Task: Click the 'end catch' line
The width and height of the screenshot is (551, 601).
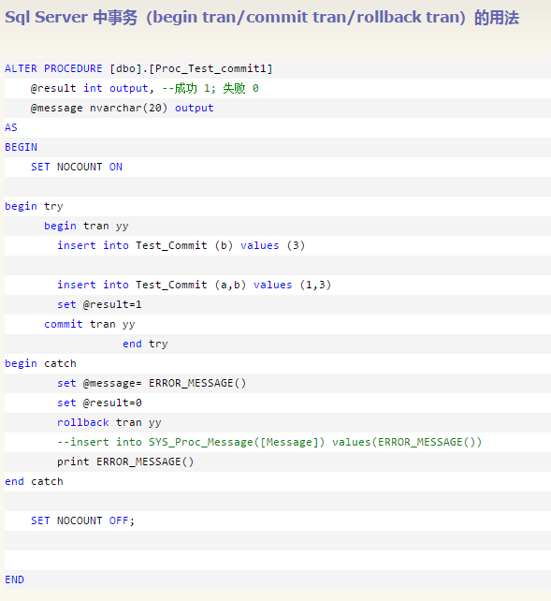Action: point(34,481)
